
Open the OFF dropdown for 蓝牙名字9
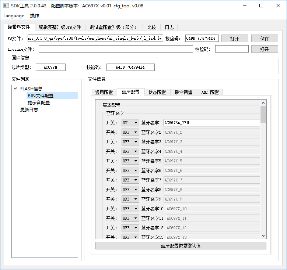point(130,199)
